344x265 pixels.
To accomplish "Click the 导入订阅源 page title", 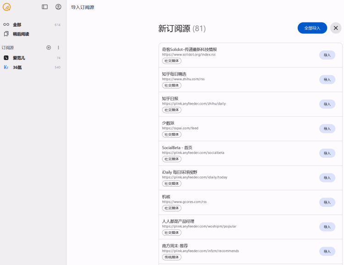I will tap(83, 7).
